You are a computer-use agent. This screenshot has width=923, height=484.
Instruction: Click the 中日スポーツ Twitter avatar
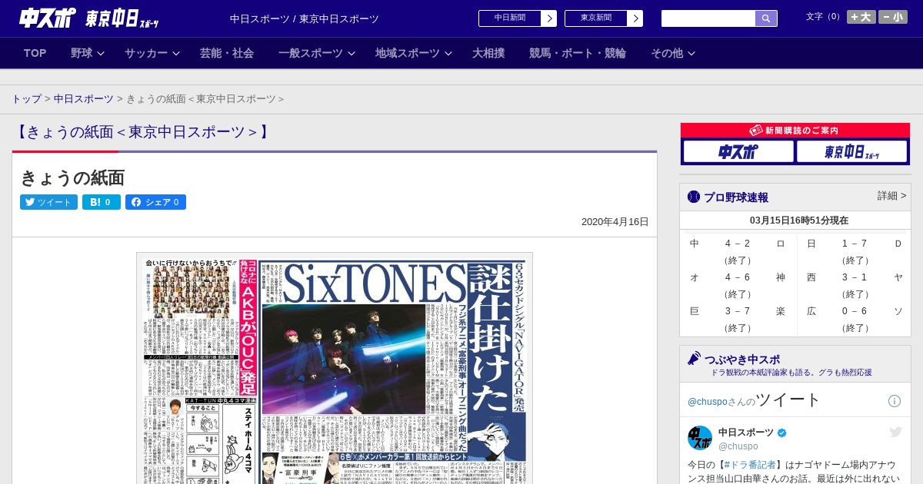(700, 438)
